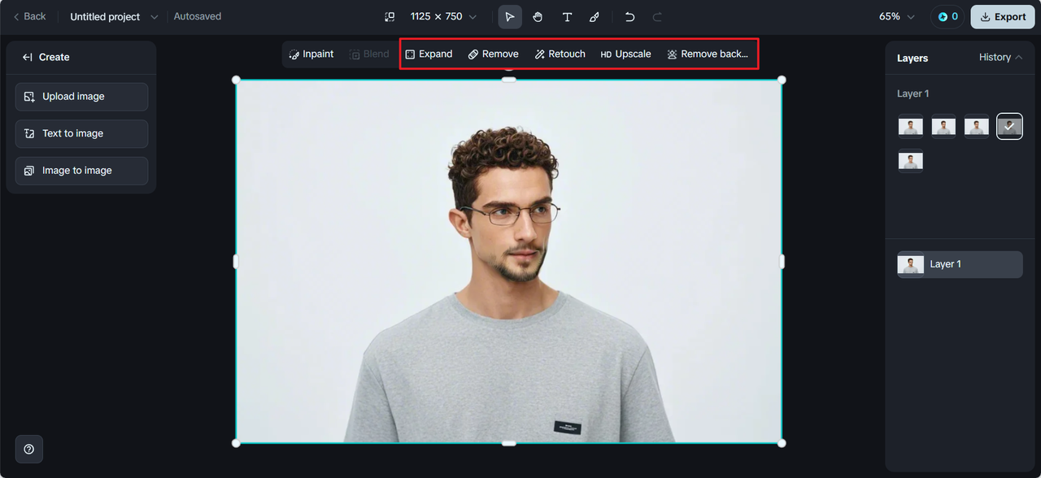Undo the last action
Image resolution: width=1041 pixels, height=478 pixels.
(629, 16)
